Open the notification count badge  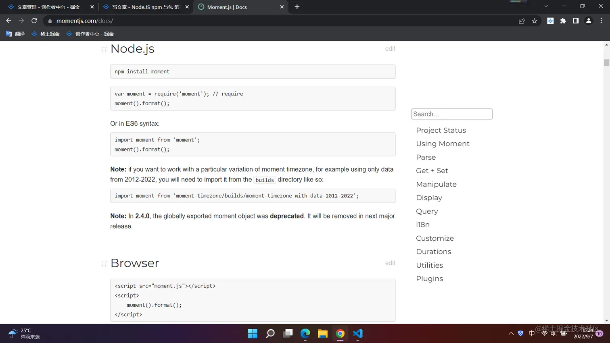(x=600, y=334)
